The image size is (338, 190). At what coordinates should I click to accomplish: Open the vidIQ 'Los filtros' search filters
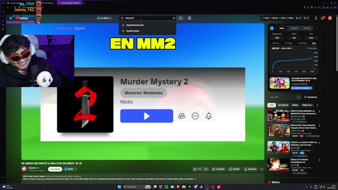click(x=104, y=18)
